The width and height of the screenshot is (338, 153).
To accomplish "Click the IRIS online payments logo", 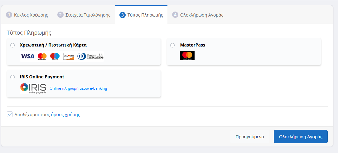I will pos(33,88).
